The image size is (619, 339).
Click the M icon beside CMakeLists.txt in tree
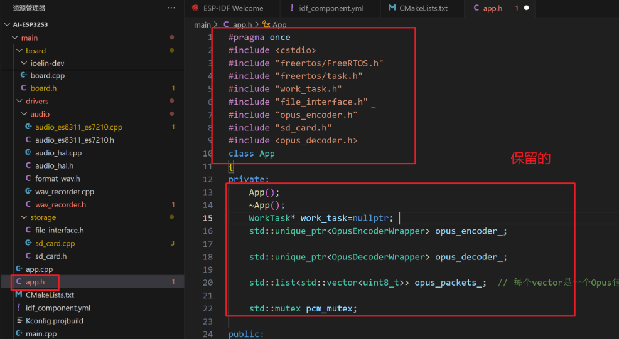19,295
